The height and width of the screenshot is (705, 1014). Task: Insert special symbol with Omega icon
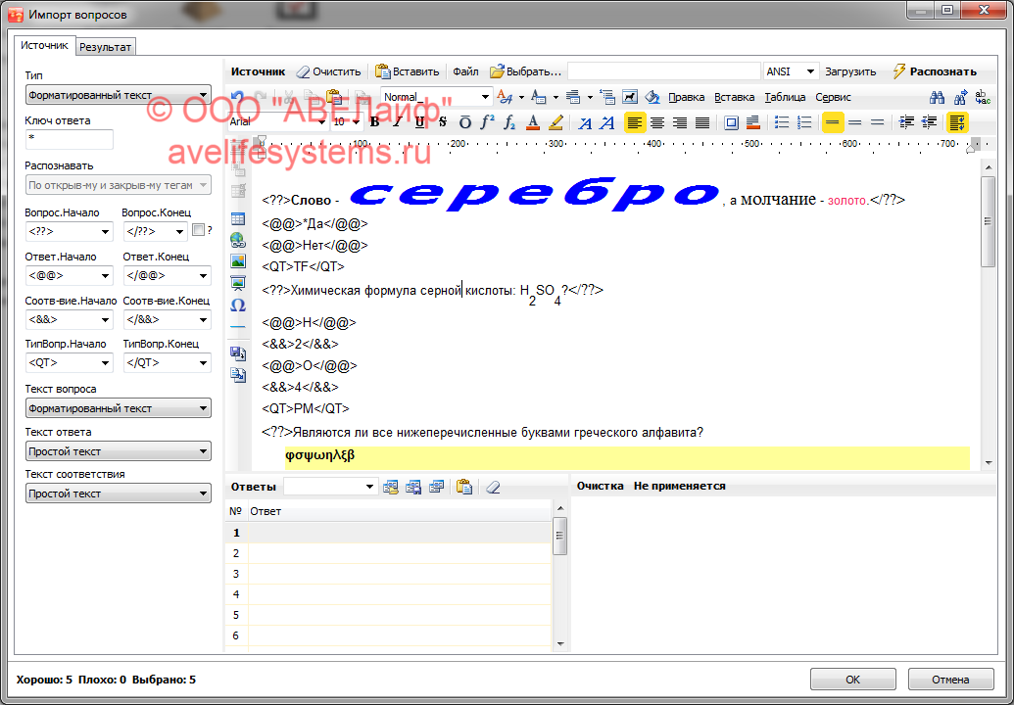click(237, 305)
